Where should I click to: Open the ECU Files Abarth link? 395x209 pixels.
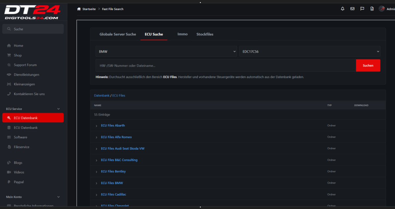[113, 125]
